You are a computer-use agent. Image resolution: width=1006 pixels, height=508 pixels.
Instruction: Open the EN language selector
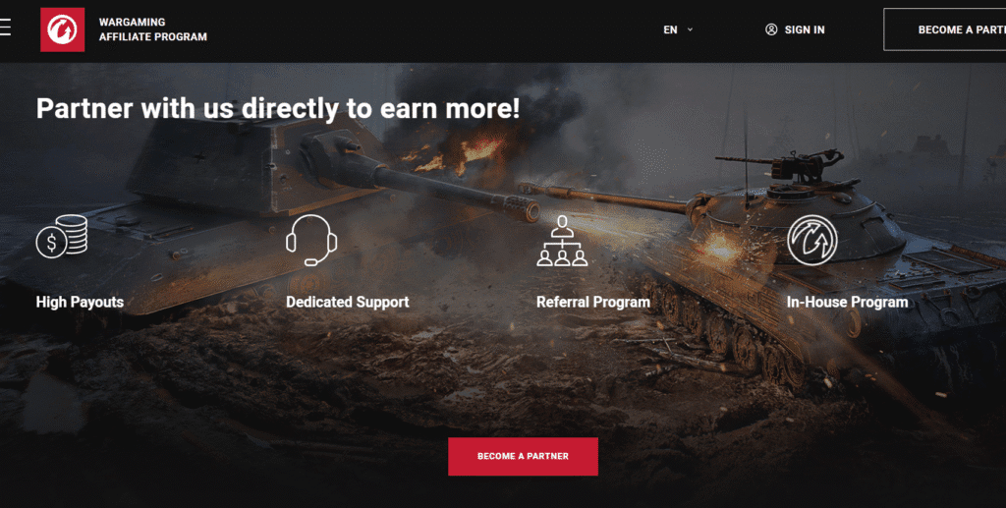678,29
